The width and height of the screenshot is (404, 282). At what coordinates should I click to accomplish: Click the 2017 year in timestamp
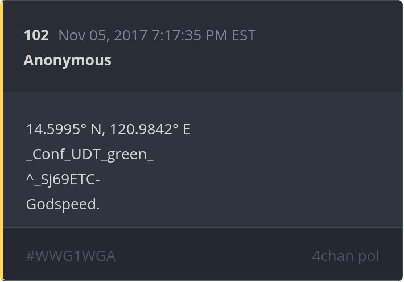[131, 35]
